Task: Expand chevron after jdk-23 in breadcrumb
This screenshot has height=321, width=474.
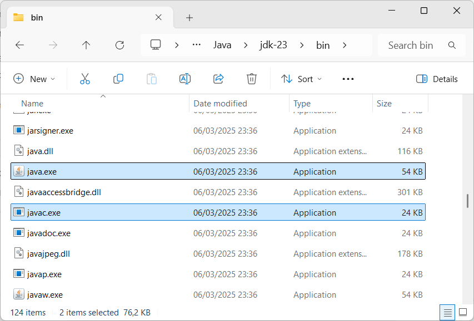Action: (301, 45)
